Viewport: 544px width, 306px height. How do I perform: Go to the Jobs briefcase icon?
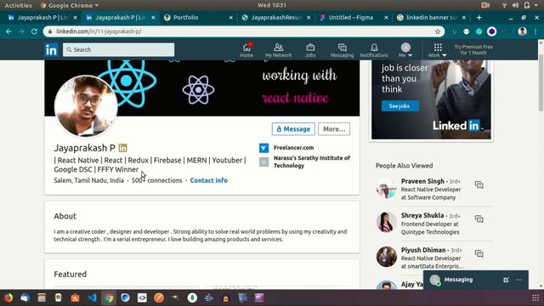tap(310, 50)
